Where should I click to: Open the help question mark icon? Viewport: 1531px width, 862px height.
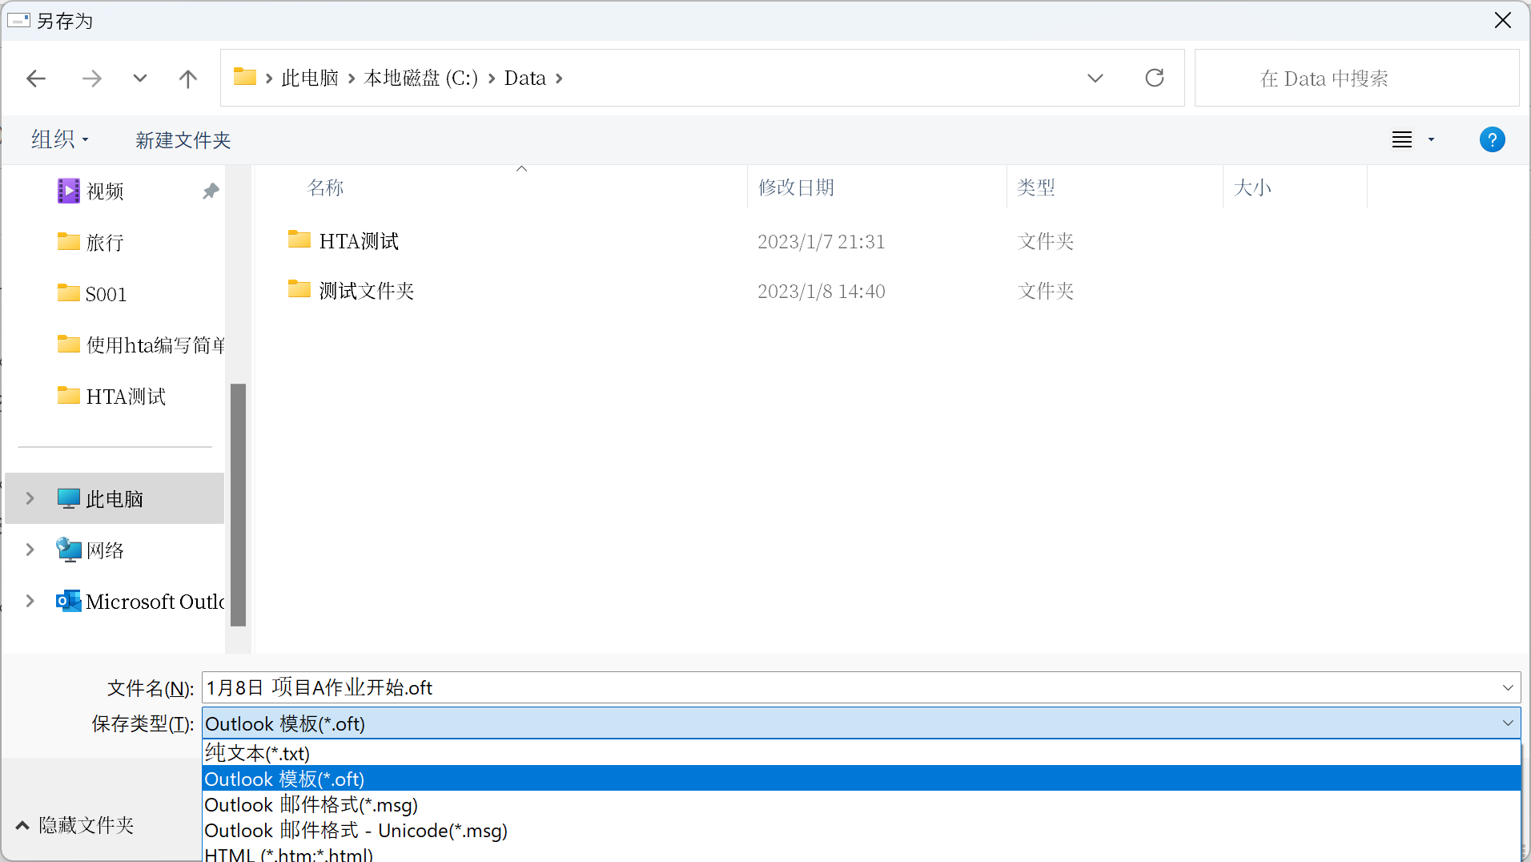[x=1491, y=139]
